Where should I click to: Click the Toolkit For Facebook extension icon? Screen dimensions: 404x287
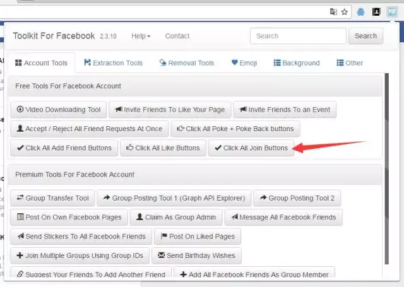[392, 12]
